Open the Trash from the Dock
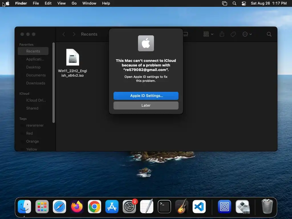This screenshot has height=219, width=292. coord(267,206)
